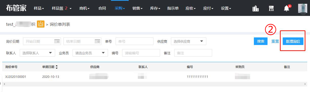Click the 编号 column header
The height and width of the screenshot is (92, 310).
[190, 67]
